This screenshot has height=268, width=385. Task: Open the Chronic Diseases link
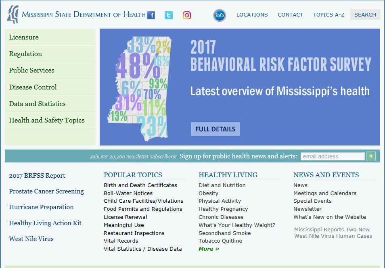(x=221, y=217)
